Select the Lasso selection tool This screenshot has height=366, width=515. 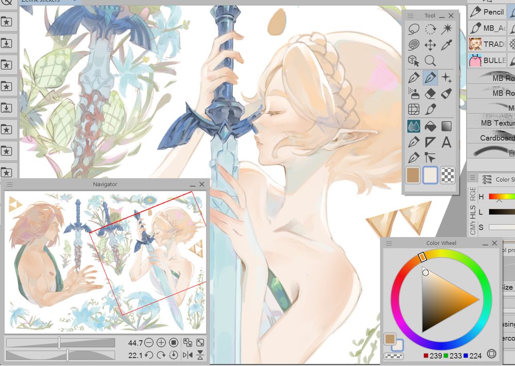[414, 29]
